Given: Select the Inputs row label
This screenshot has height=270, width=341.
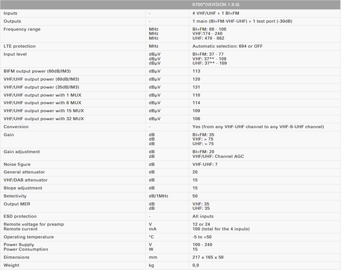Looking at the screenshot, I should [x=10, y=13].
